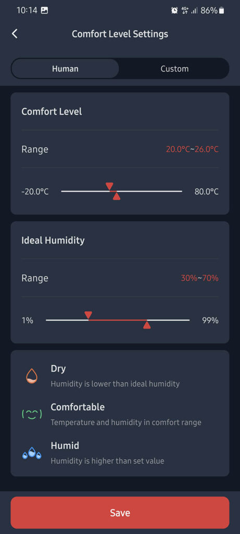Click the Comfortable smiley face icon
This screenshot has width=240, height=534.
pos(32,414)
